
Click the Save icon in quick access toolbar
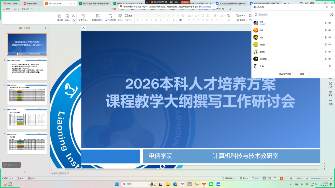click(x=15, y=9)
